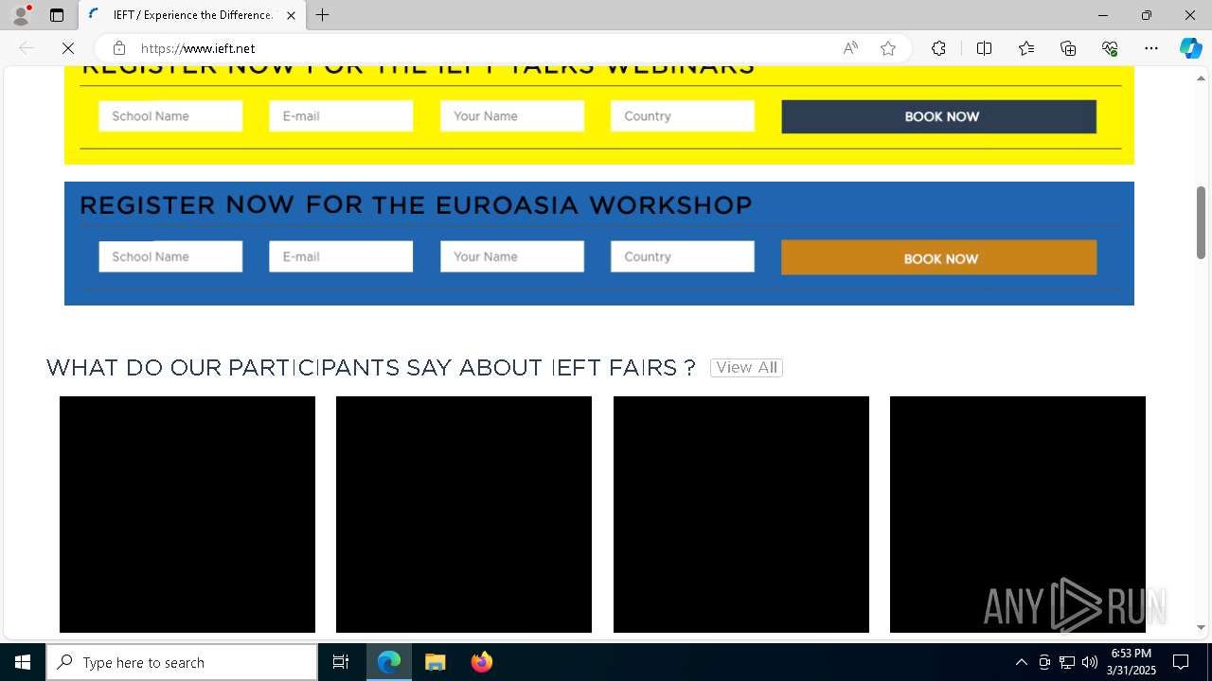Open Windows Start menu
Screen dimensions: 1212x681
[23, 662]
